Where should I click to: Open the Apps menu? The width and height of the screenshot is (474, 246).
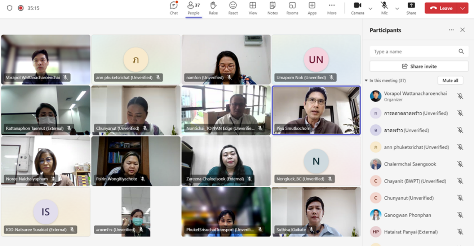(x=312, y=8)
